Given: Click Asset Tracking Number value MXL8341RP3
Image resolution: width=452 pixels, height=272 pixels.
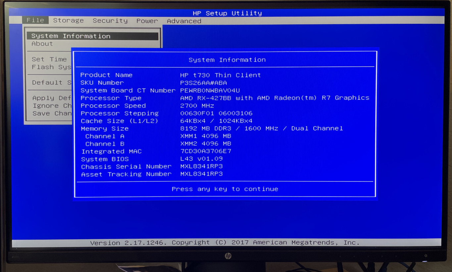Looking at the screenshot, I should click(201, 174).
